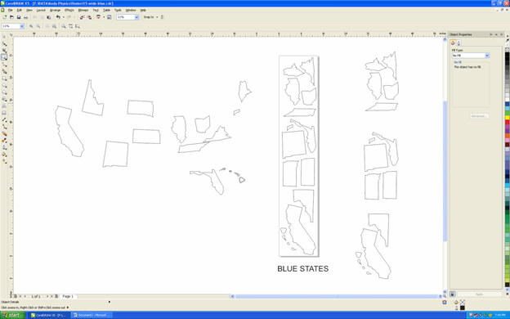Viewport: 510px width, 319px height.
Task: Select the Page 1 tab
Action: pos(68,296)
